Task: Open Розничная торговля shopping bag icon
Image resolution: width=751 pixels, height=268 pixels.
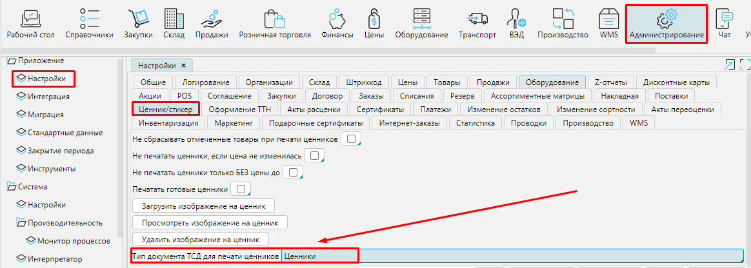Action: [275, 18]
